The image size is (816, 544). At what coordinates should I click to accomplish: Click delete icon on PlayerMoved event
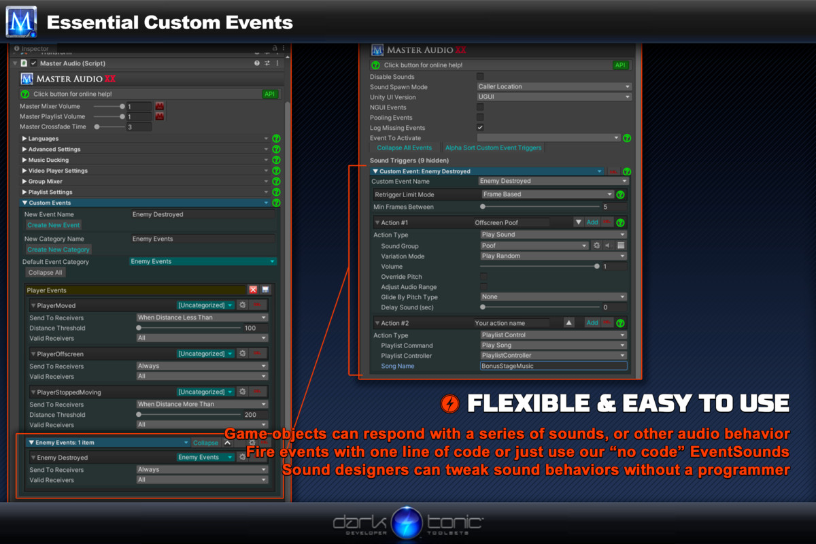[258, 306]
